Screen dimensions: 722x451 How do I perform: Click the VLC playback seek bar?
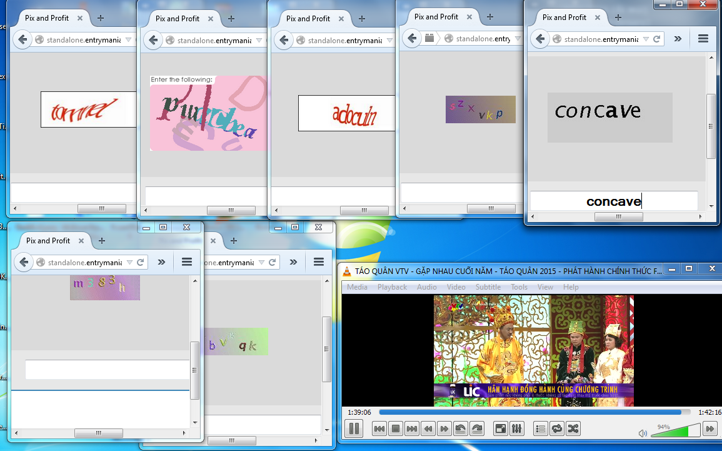[531, 412]
